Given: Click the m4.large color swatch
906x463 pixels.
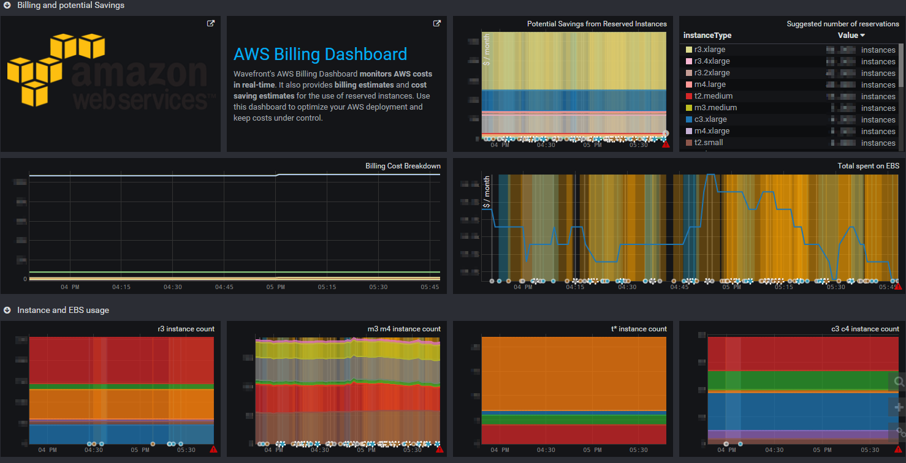Looking at the screenshot, I should 689,85.
